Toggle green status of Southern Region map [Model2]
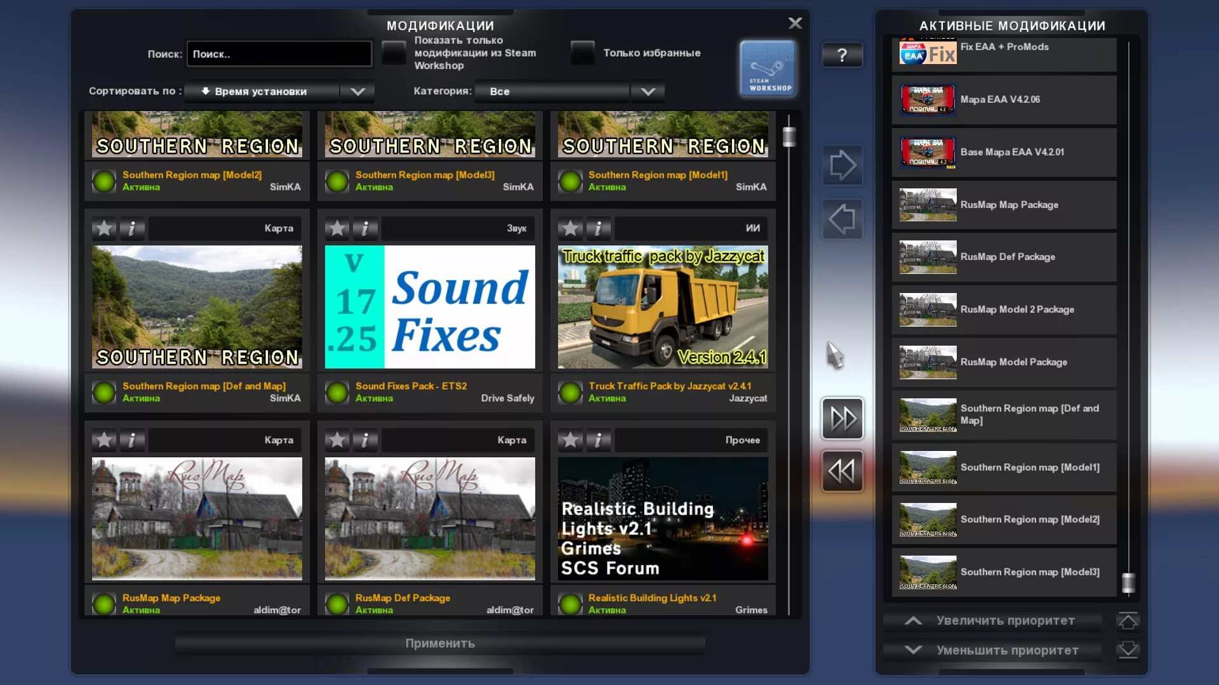1219x685 pixels. pos(104,181)
